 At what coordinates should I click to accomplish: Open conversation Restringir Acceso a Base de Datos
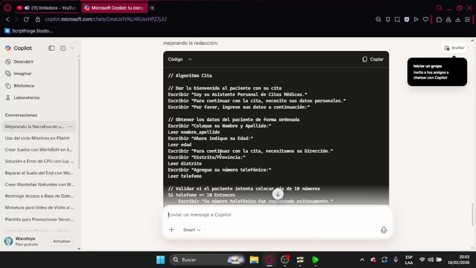(39, 196)
